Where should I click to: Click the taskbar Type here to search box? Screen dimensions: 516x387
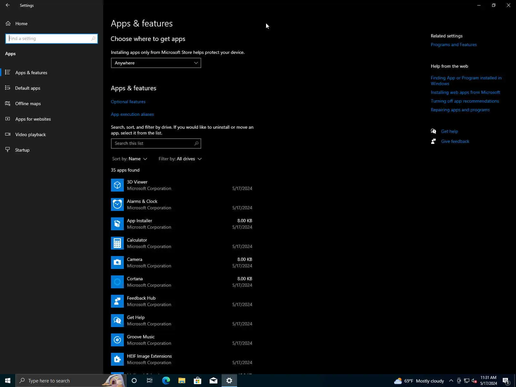coord(70,381)
